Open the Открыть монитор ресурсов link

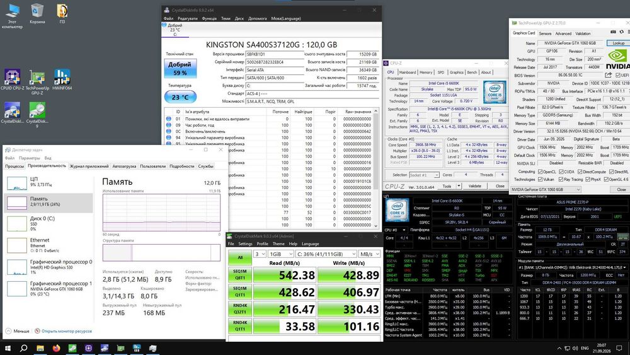point(67,331)
